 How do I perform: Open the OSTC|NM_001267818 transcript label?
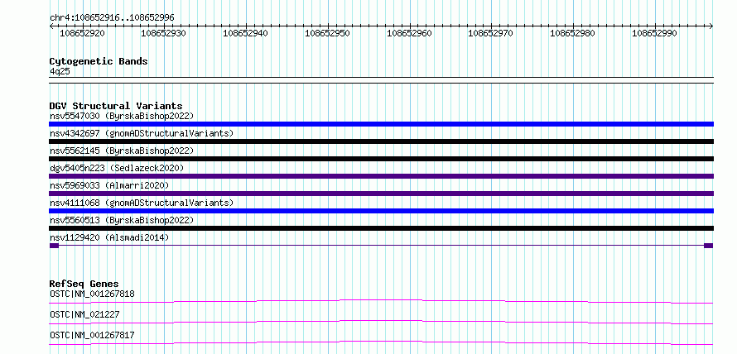[92, 294]
